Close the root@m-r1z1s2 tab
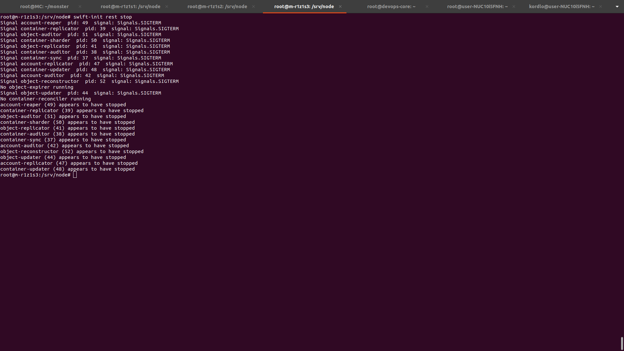The width and height of the screenshot is (624, 351). [x=253, y=6]
